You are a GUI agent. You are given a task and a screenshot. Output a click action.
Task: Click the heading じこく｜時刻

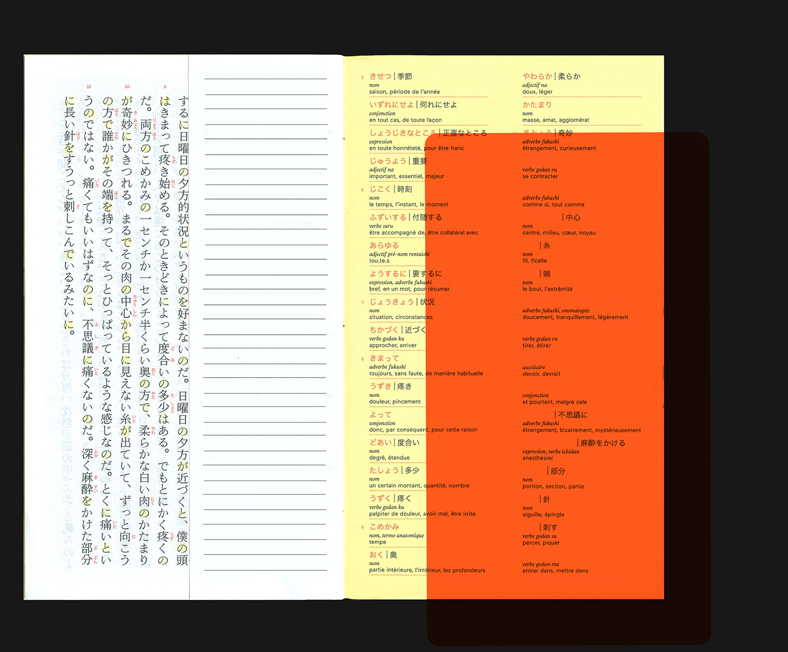(390, 189)
